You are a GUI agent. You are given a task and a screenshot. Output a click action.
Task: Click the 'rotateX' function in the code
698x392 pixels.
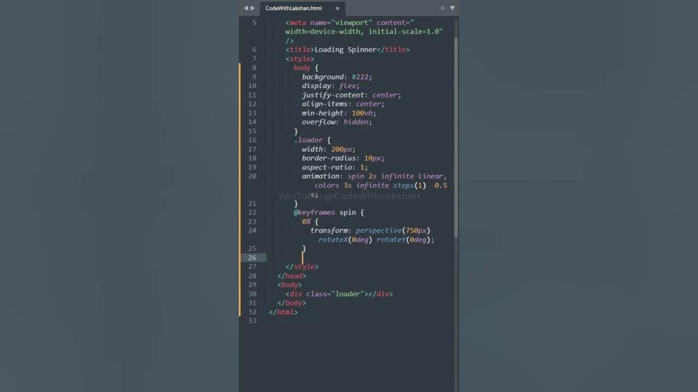[333, 240]
